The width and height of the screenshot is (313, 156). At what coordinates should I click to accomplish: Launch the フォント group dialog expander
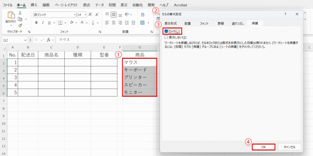(99, 32)
